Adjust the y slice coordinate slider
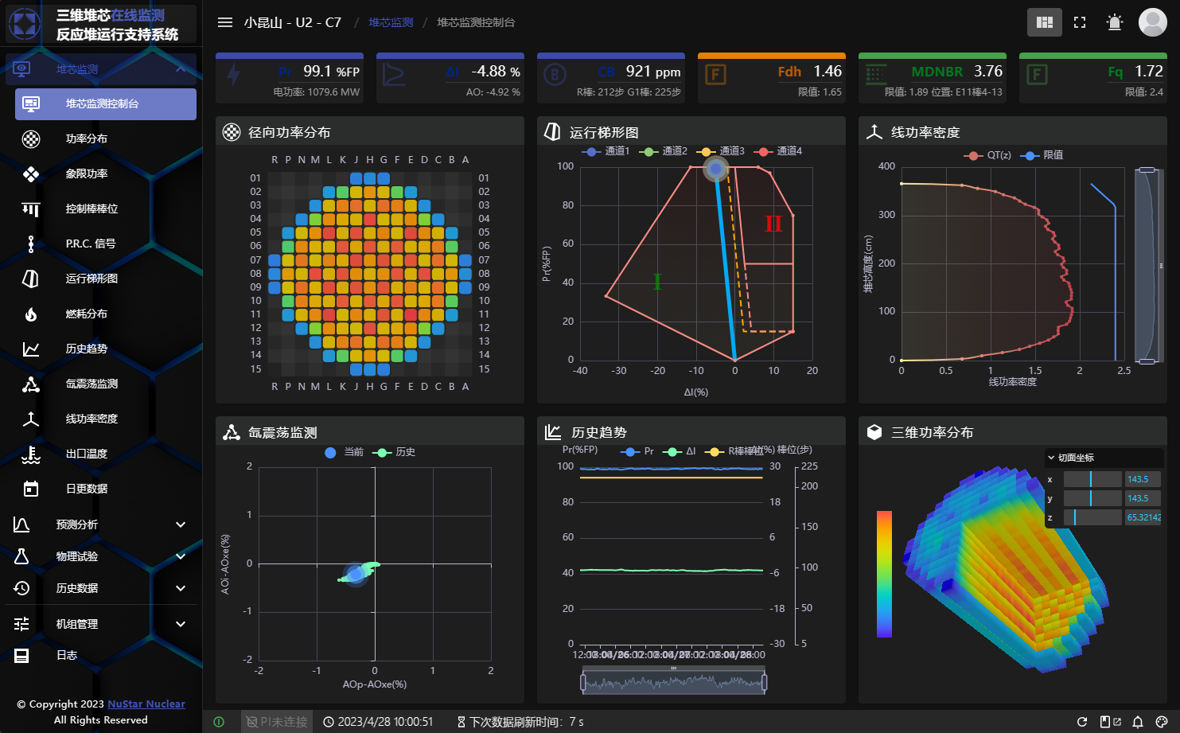Image resolution: width=1180 pixels, height=733 pixels. [x=1092, y=498]
